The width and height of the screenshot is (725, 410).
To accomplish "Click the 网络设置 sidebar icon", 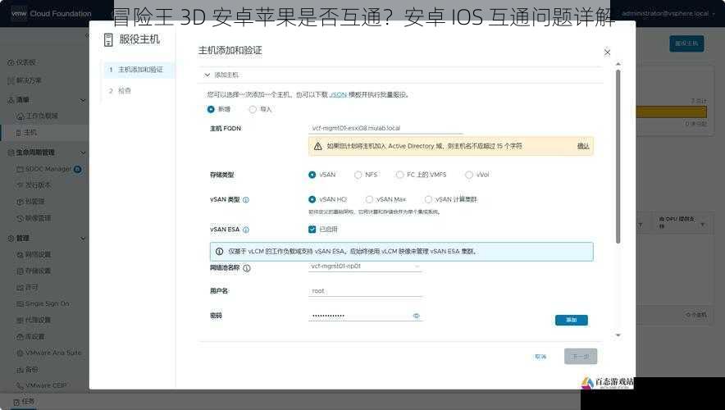I will coord(20,255).
